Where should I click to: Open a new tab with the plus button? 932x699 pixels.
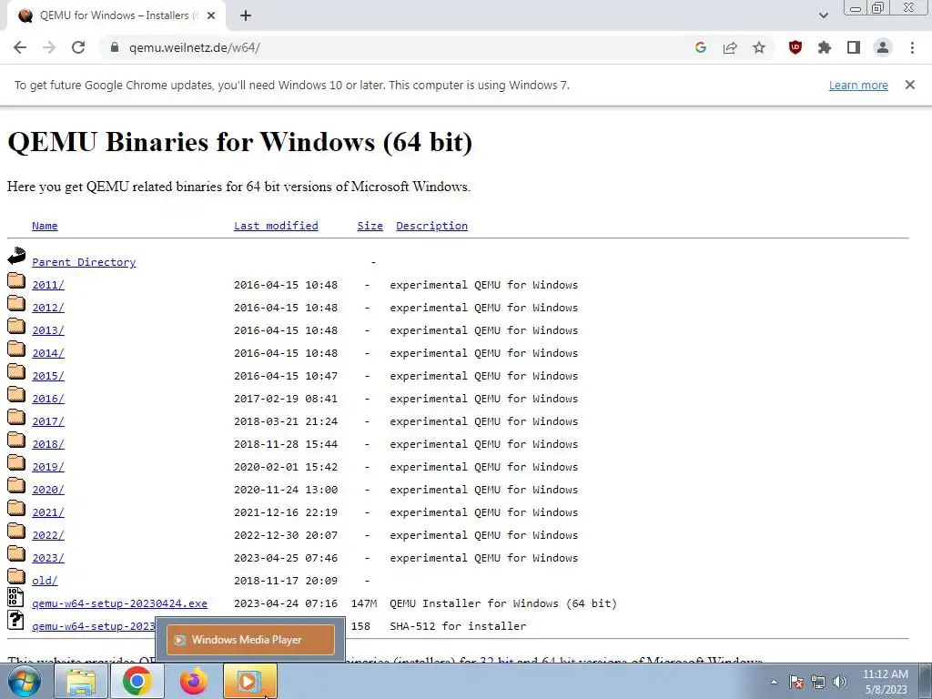[246, 16]
